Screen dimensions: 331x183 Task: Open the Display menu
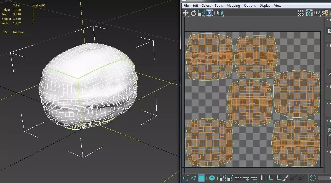265,6
